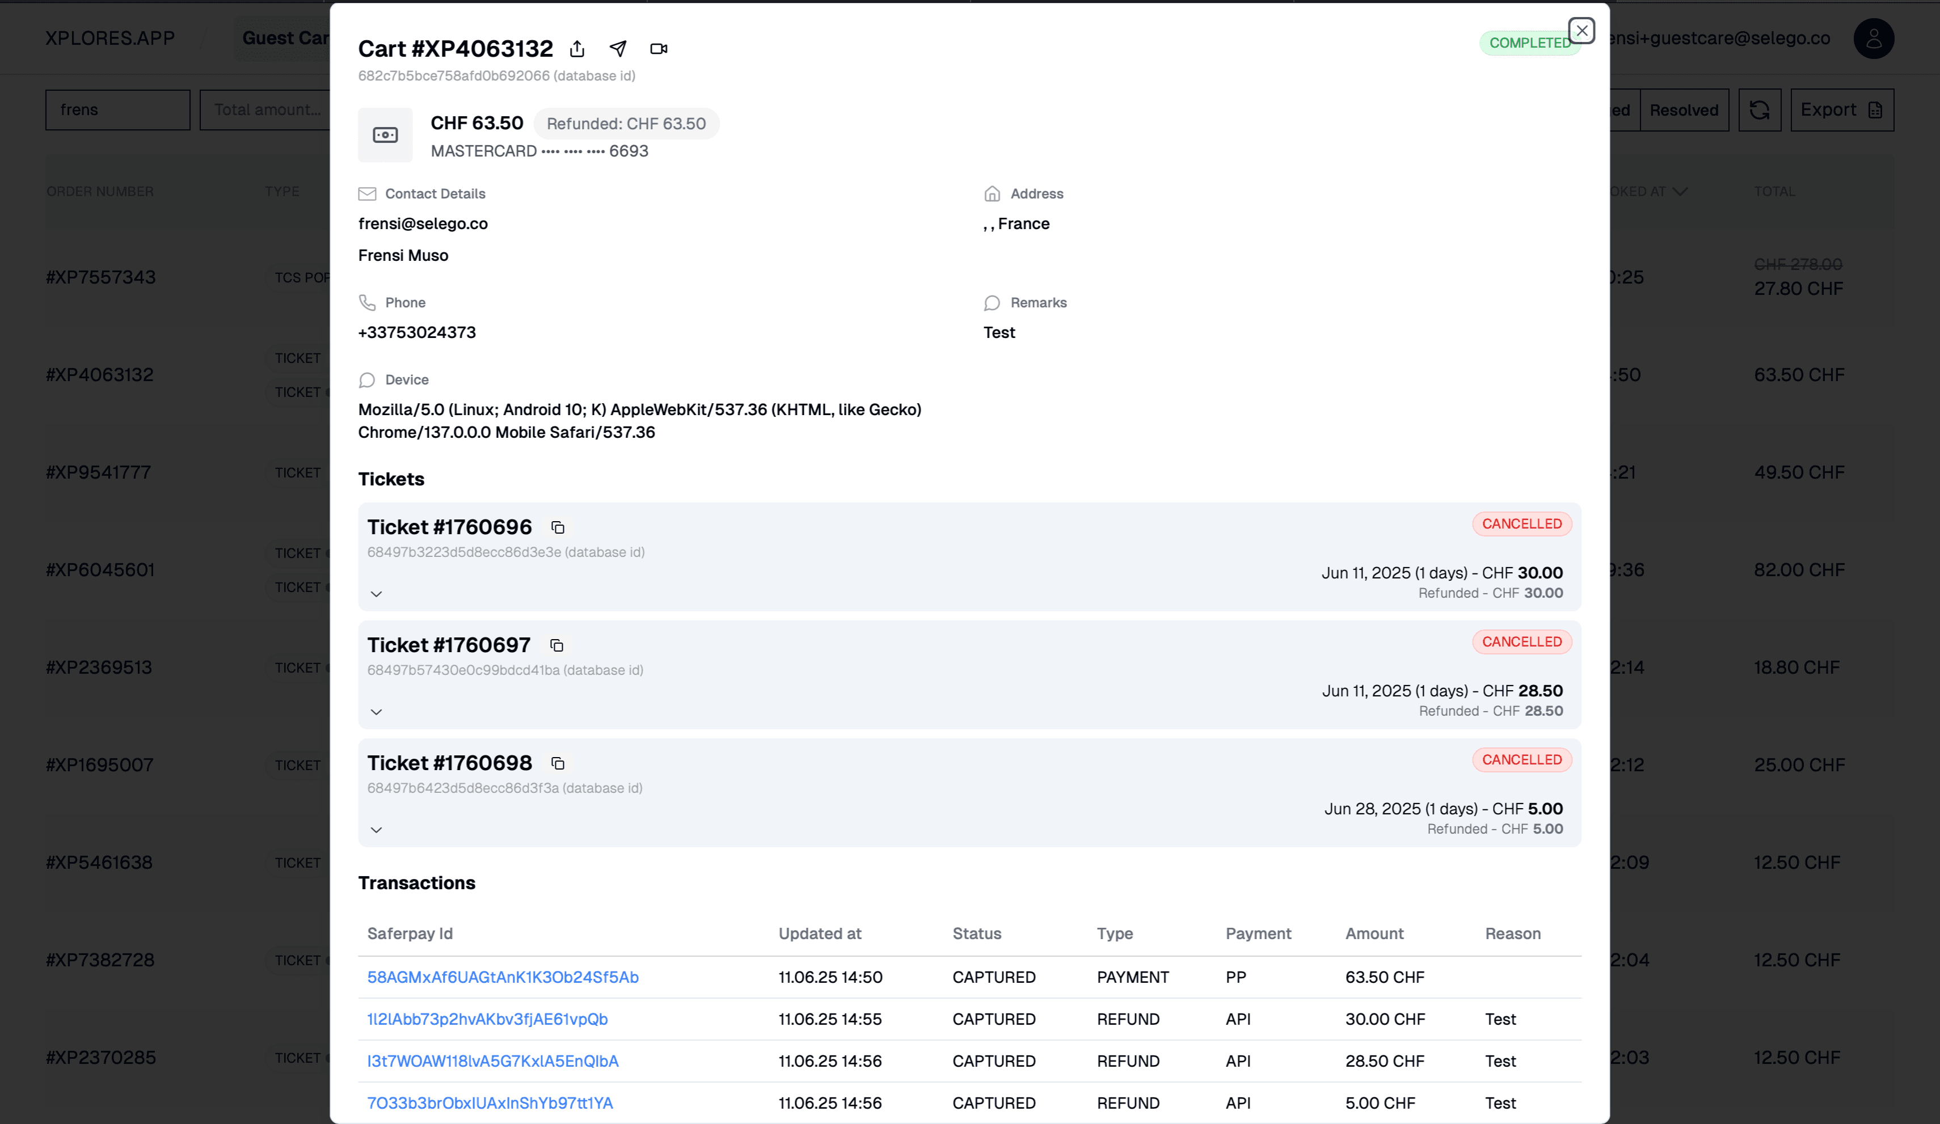Export the orders list
Image resolution: width=1940 pixels, height=1124 pixels.
1841,109
